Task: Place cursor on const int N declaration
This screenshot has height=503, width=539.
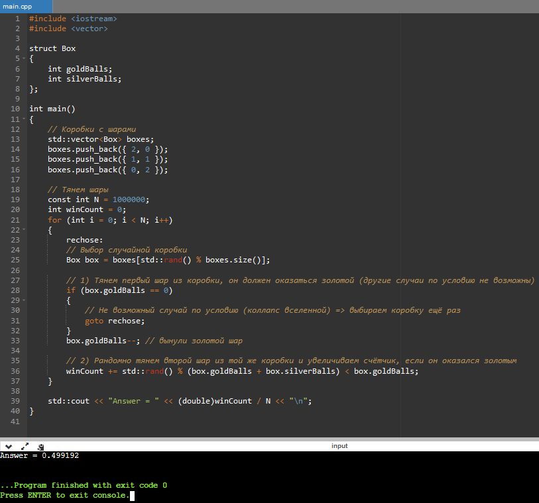Action: click(x=99, y=199)
